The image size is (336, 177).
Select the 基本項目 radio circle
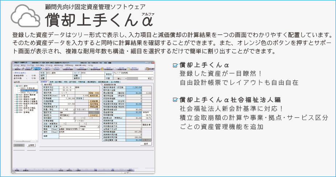tap(42, 85)
